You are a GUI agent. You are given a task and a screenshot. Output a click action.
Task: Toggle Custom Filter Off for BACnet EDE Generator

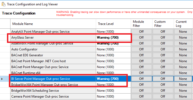coord(163,55)
